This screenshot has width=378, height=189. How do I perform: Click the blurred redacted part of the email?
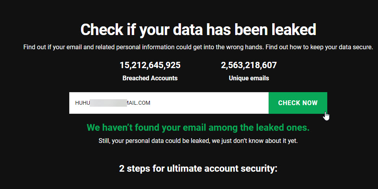[107, 103]
